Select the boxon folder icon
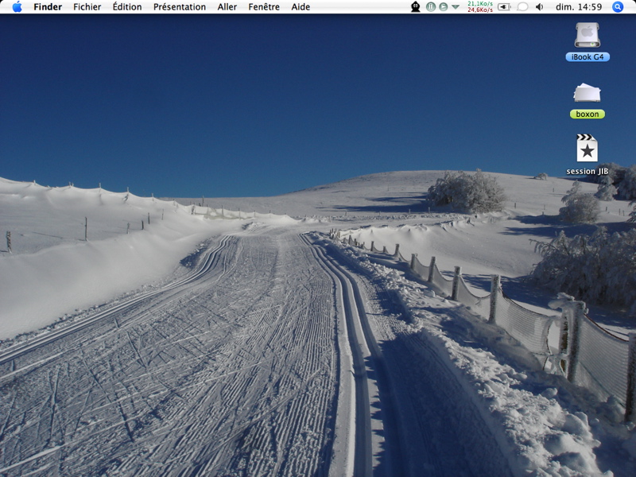 tap(588, 101)
